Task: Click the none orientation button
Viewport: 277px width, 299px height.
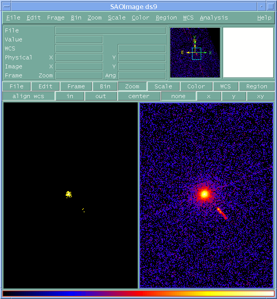Action: point(178,96)
